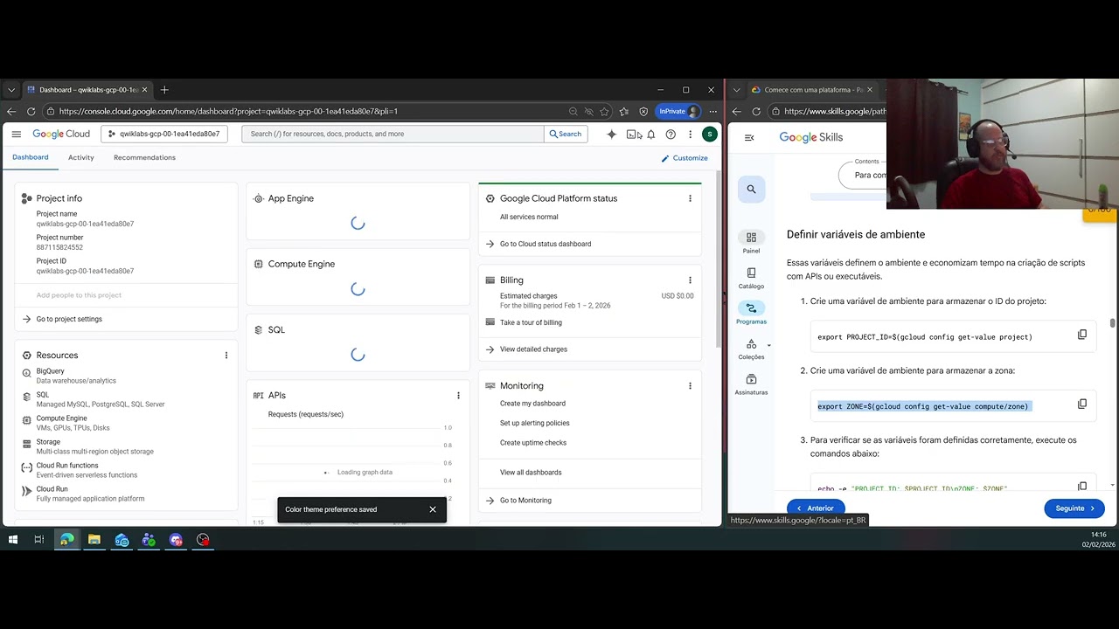The image size is (1119, 629).
Task: Click the Google Cloud logo
Action: pyautogui.click(x=61, y=134)
